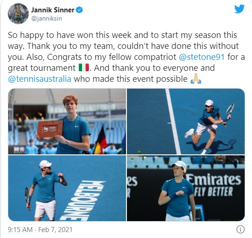252x238 pixels.
Task: Click the Twitter bird logo
Action: (239, 9)
